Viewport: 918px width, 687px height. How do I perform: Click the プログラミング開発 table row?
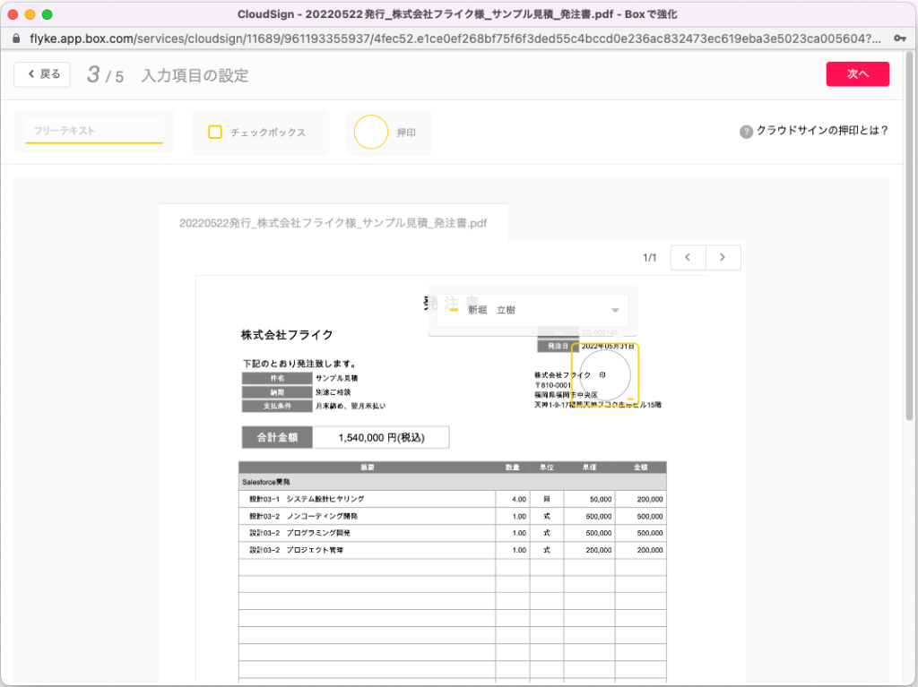[x=453, y=533]
